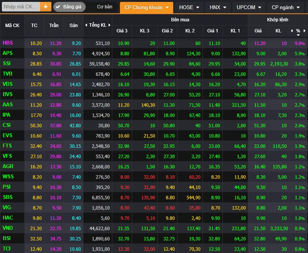The image size is (308, 253).
Task: Open the CP Chứng khoán dropdown
Action: 146,7
